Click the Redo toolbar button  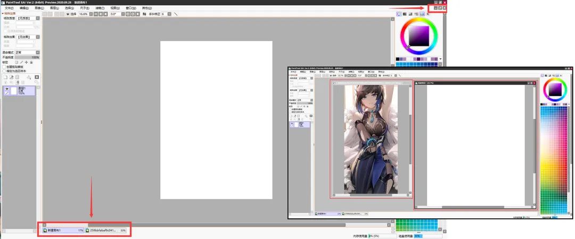[50, 14]
